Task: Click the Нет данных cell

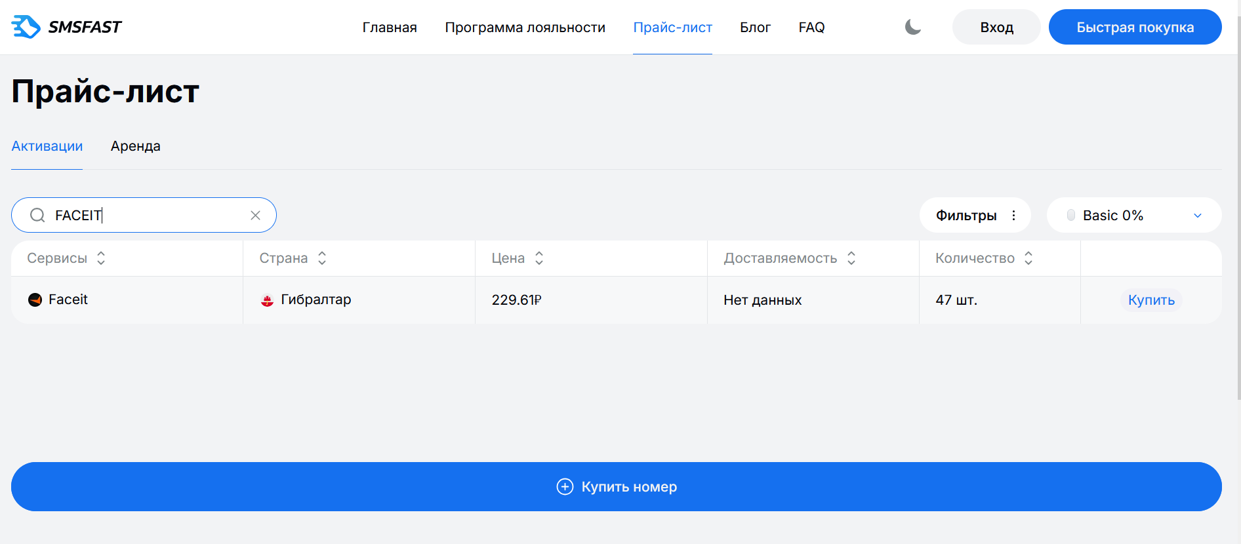Action: click(x=813, y=300)
